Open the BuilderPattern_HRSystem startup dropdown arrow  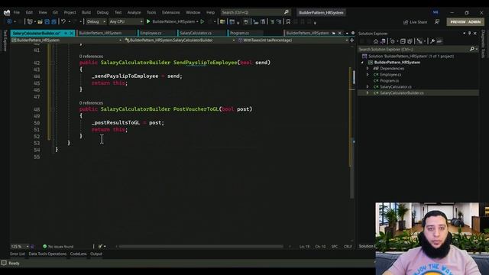[x=197, y=22]
